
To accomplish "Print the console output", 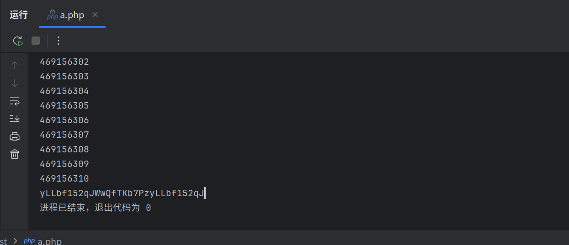I will point(15,136).
